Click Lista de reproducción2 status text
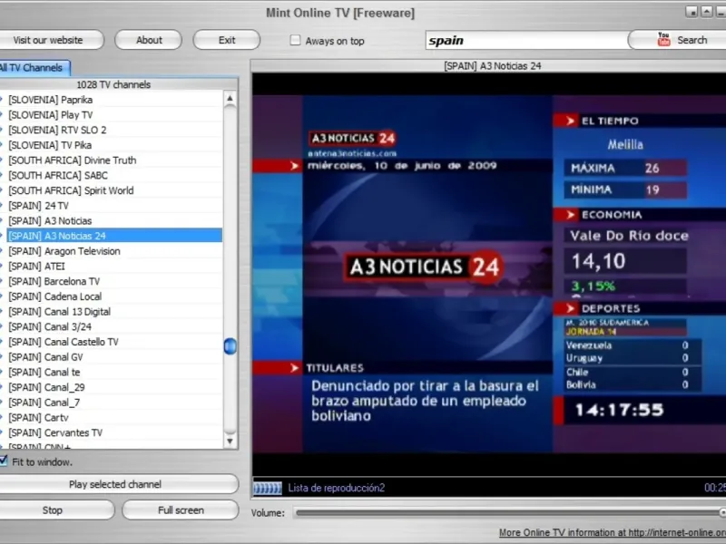This screenshot has width=726, height=544. pyautogui.click(x=336, y=488)
